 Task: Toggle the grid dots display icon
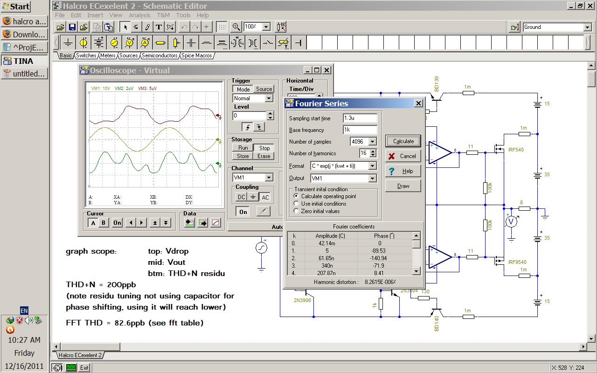[222, 27]
